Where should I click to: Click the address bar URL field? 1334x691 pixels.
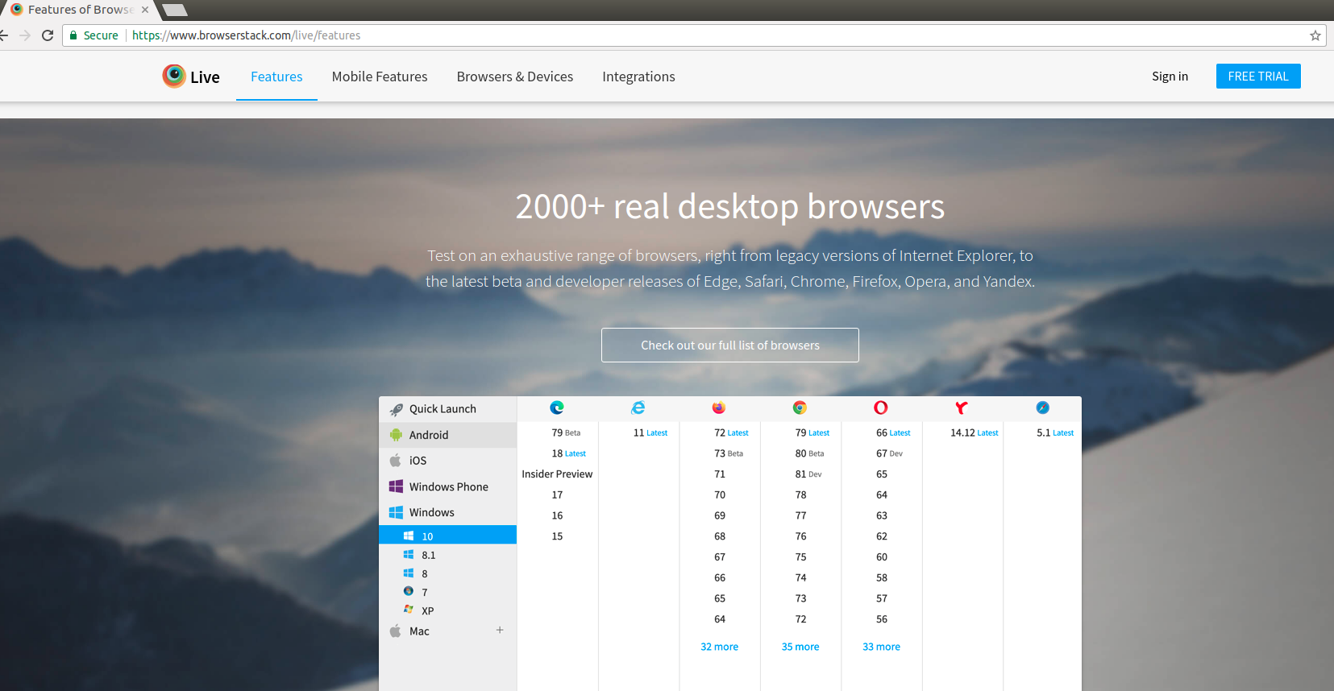[x=693, y=35]
